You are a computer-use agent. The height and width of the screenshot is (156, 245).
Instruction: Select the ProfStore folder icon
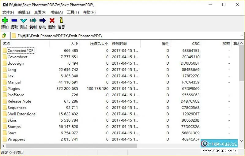(5, 95)
